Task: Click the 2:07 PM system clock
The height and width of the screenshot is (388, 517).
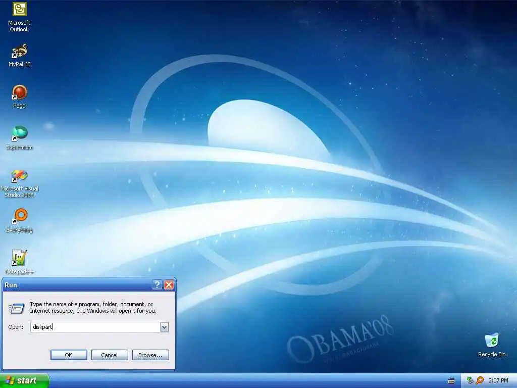Action: (498, 381)
